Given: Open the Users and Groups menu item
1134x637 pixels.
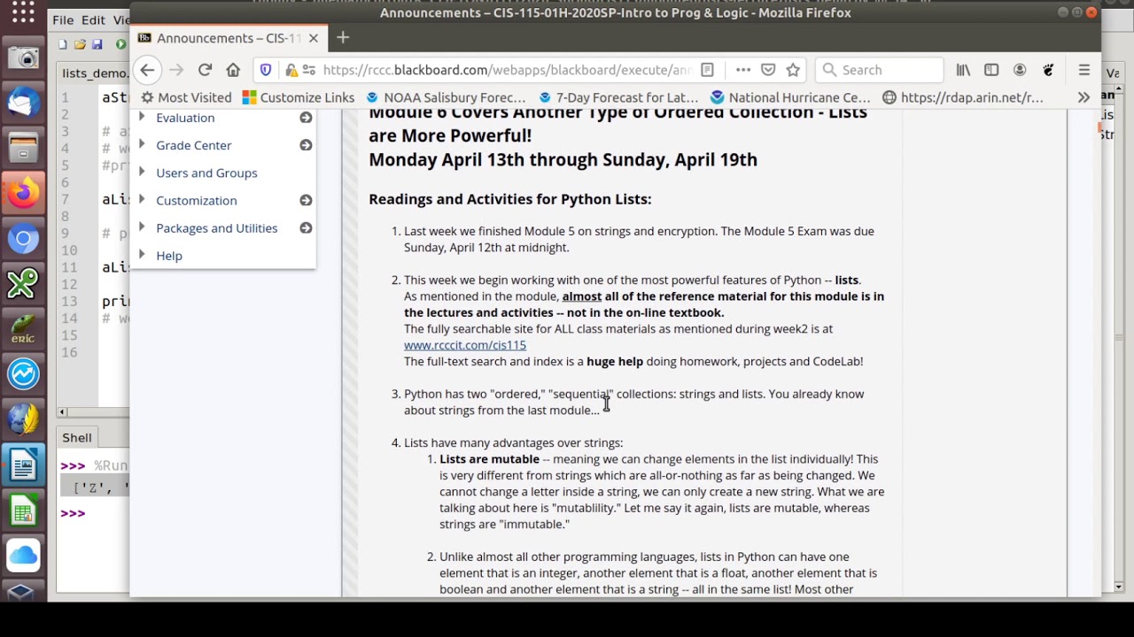Looking at the screenshot, I should pos(206,173).
